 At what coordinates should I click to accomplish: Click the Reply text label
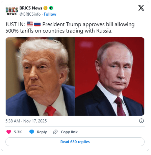tap(42, 132)
